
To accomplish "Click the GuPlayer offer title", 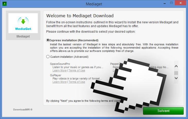I will [56, 75].
